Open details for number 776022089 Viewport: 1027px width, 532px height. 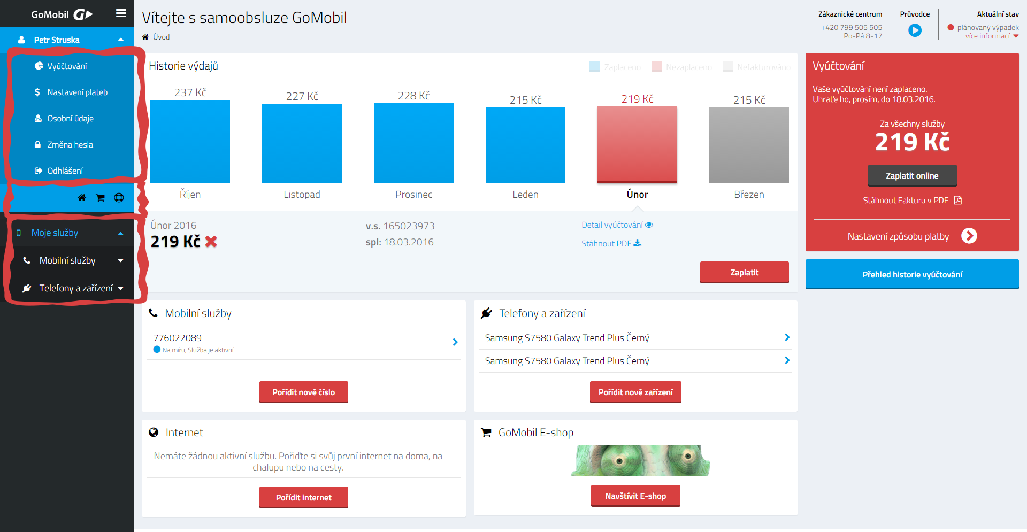click(x=455, y=342)
